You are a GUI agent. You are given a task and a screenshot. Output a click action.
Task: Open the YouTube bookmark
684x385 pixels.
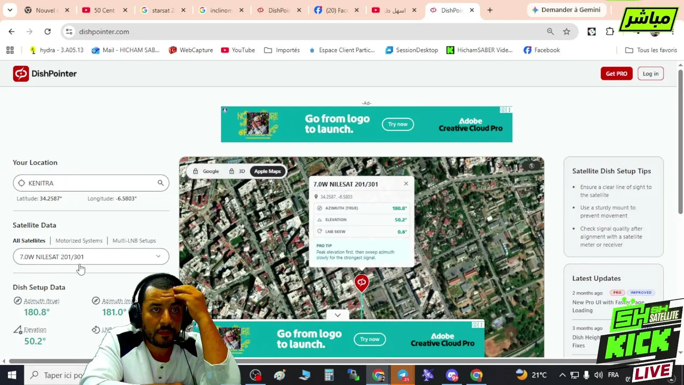tap(238, 50)
